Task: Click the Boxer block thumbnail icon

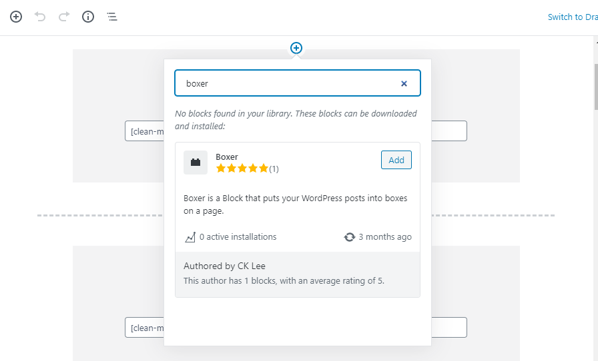Action: click(196, 162)
